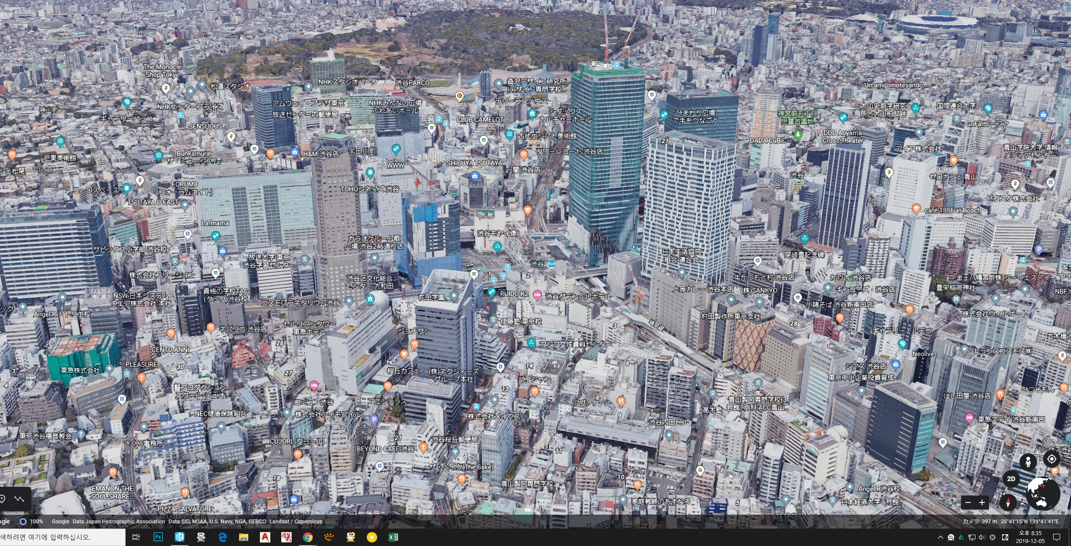The height and width of the screenshot is (546, 1071).
Task: Open Street View with the Pegman icon
Action: coord(1028,462)
